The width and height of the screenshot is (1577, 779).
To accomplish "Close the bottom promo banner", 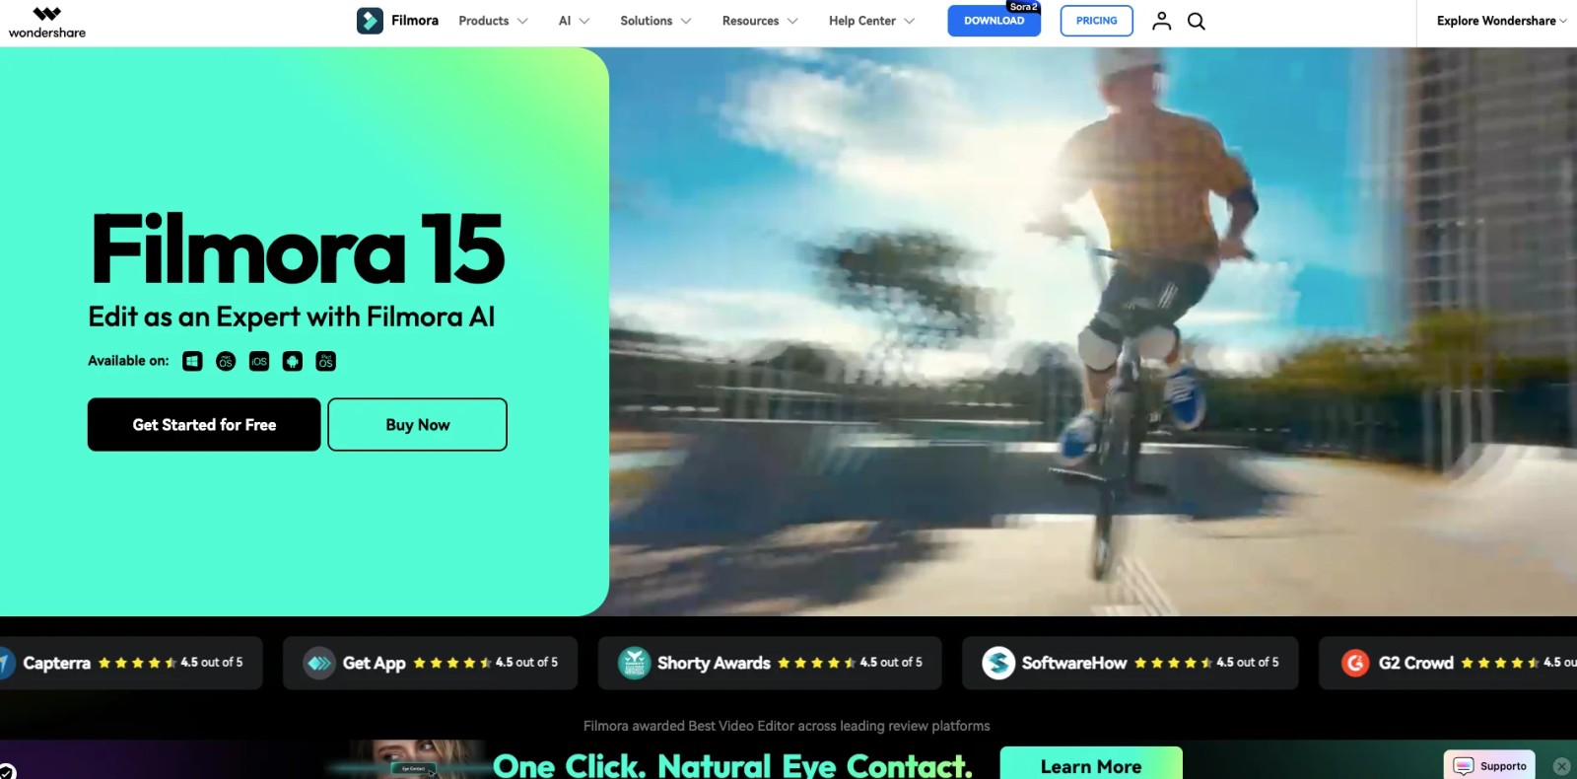I will [x=1562, y=766].
